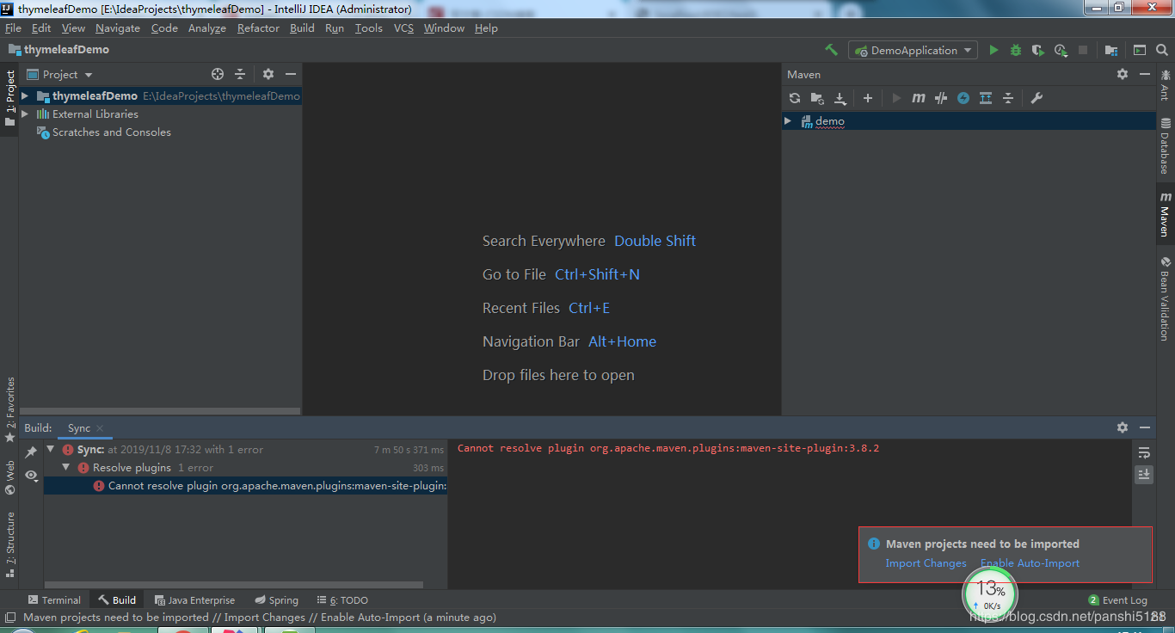Open the Navigate menu
Image resolution: width=1175 pixels, height=633 pixels.
pyautogui.click(x=118, y=28)
